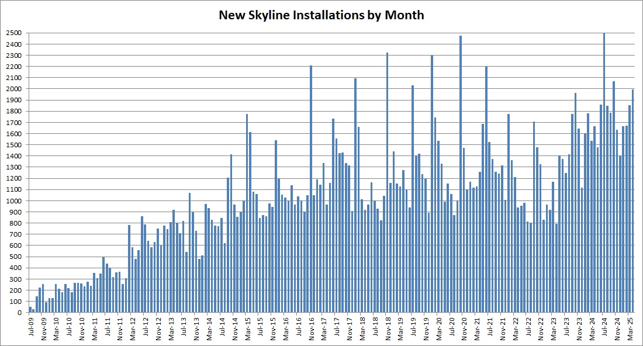The image size is (643, 346).
Task: Click the x-axis label Nov-15
Action: pos(273,328)
